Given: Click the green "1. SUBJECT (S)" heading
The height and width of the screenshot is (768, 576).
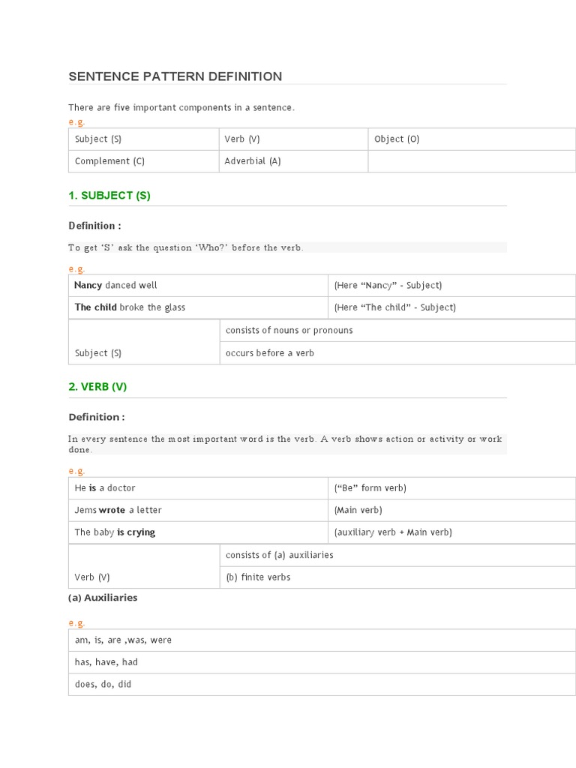Looking at the screenshot, I should point(109,196).
